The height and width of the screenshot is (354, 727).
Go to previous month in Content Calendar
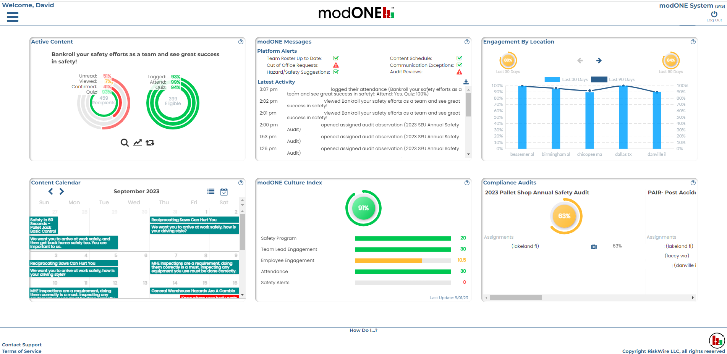point(51,191)
